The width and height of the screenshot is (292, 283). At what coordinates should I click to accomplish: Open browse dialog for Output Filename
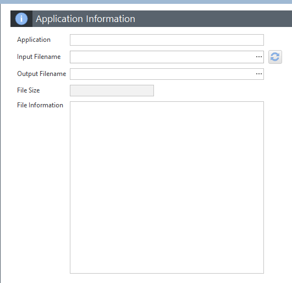tap(259, 74)
